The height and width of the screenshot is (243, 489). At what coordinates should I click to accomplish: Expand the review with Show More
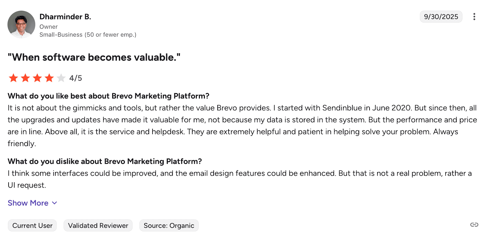tap(28, 203)
